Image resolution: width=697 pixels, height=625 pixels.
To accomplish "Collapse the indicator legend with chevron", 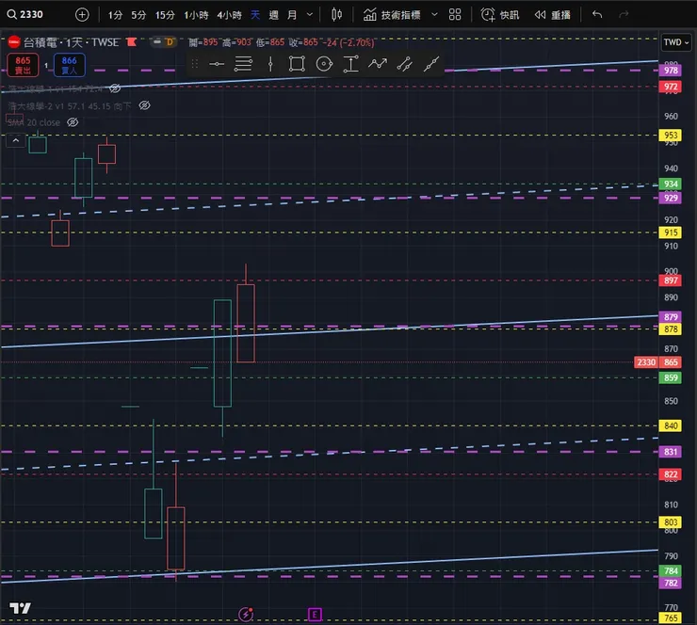I will (16, 140).
